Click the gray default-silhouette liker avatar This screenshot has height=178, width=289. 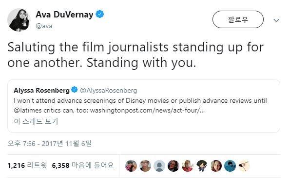point(159,166)
